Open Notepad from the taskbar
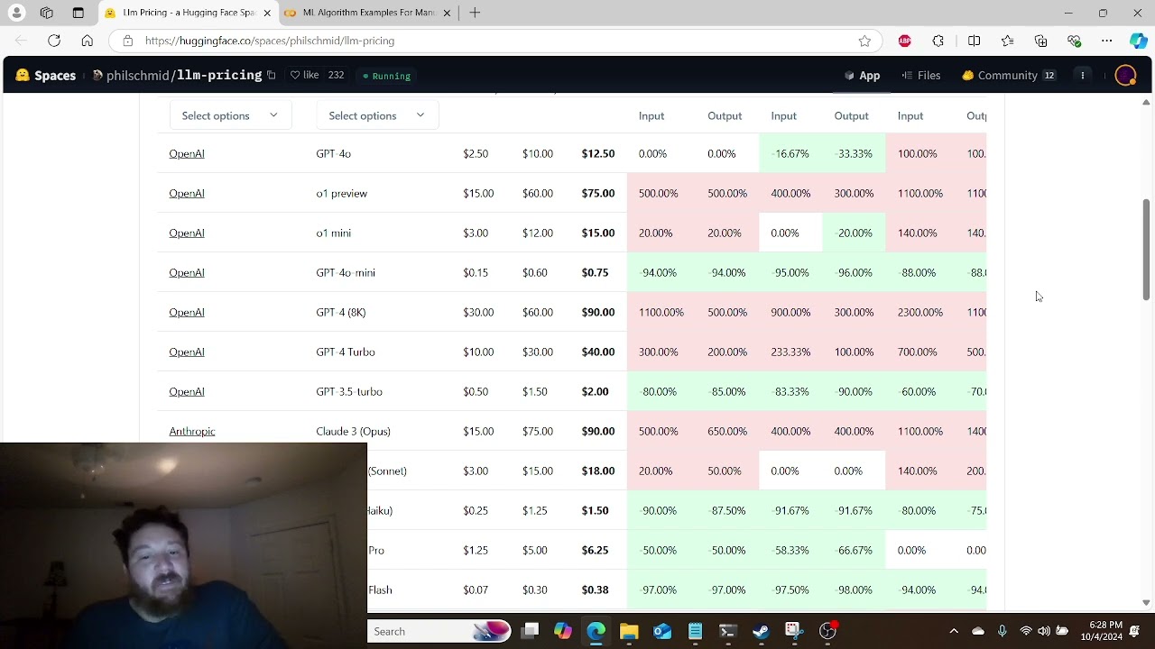Viewport: 1155px width, 649px height. tap(695, 631)
